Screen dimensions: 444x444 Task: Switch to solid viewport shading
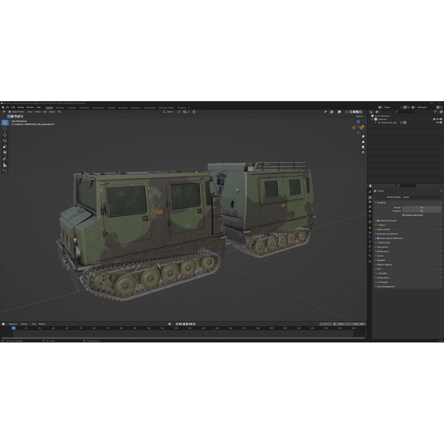coord(354,112)
